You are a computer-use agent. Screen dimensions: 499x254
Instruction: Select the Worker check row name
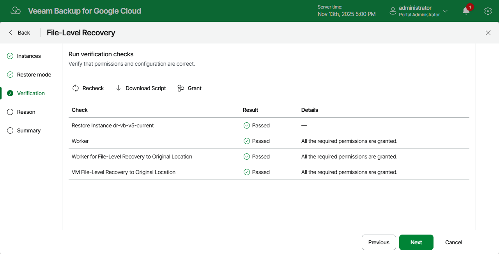tap(80, 141)
